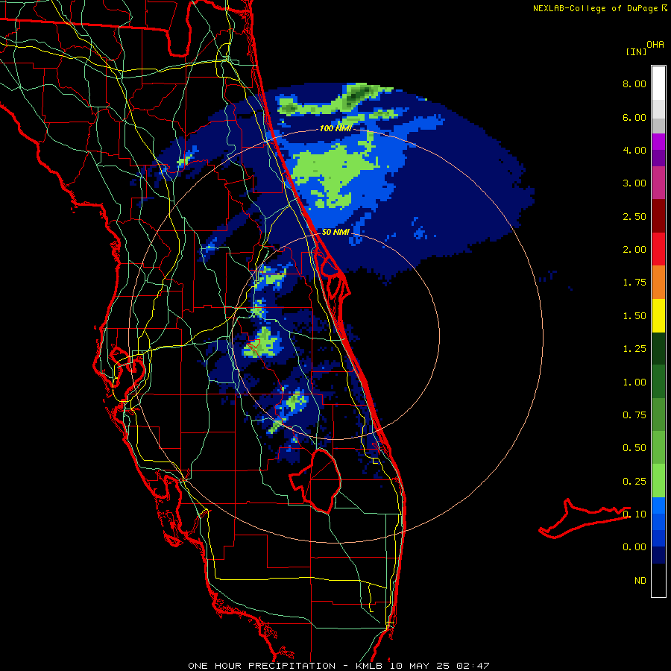Click the 100 NMI range ring label
Image resolution: width=671 pixels, height=671 pixels.
tap(335, 128)
